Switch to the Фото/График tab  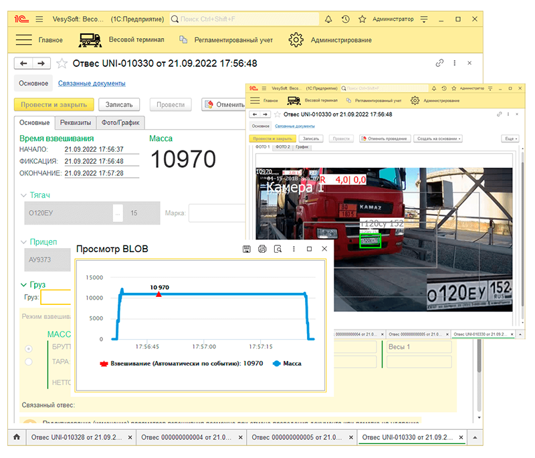pyautogui.click(x=121, y=122)
